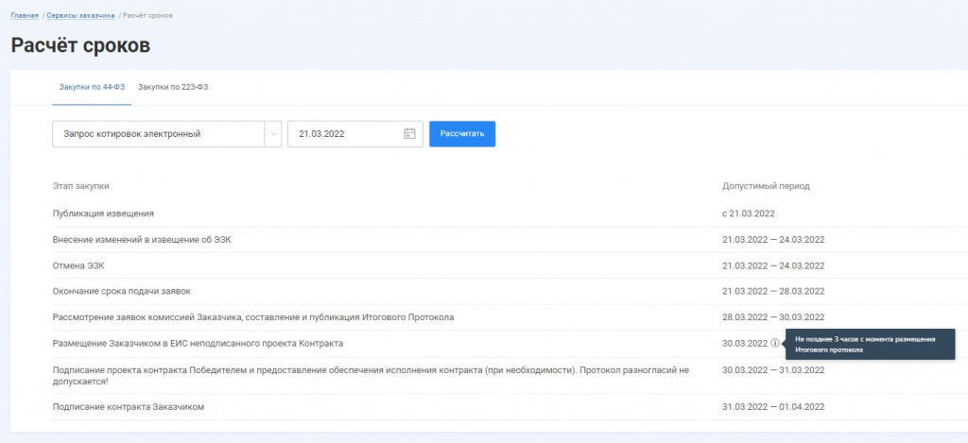The width and height of the screenshot is (968, 443).
Task: Click the info icon next to 30.03.2022
Action: [775, 343]
